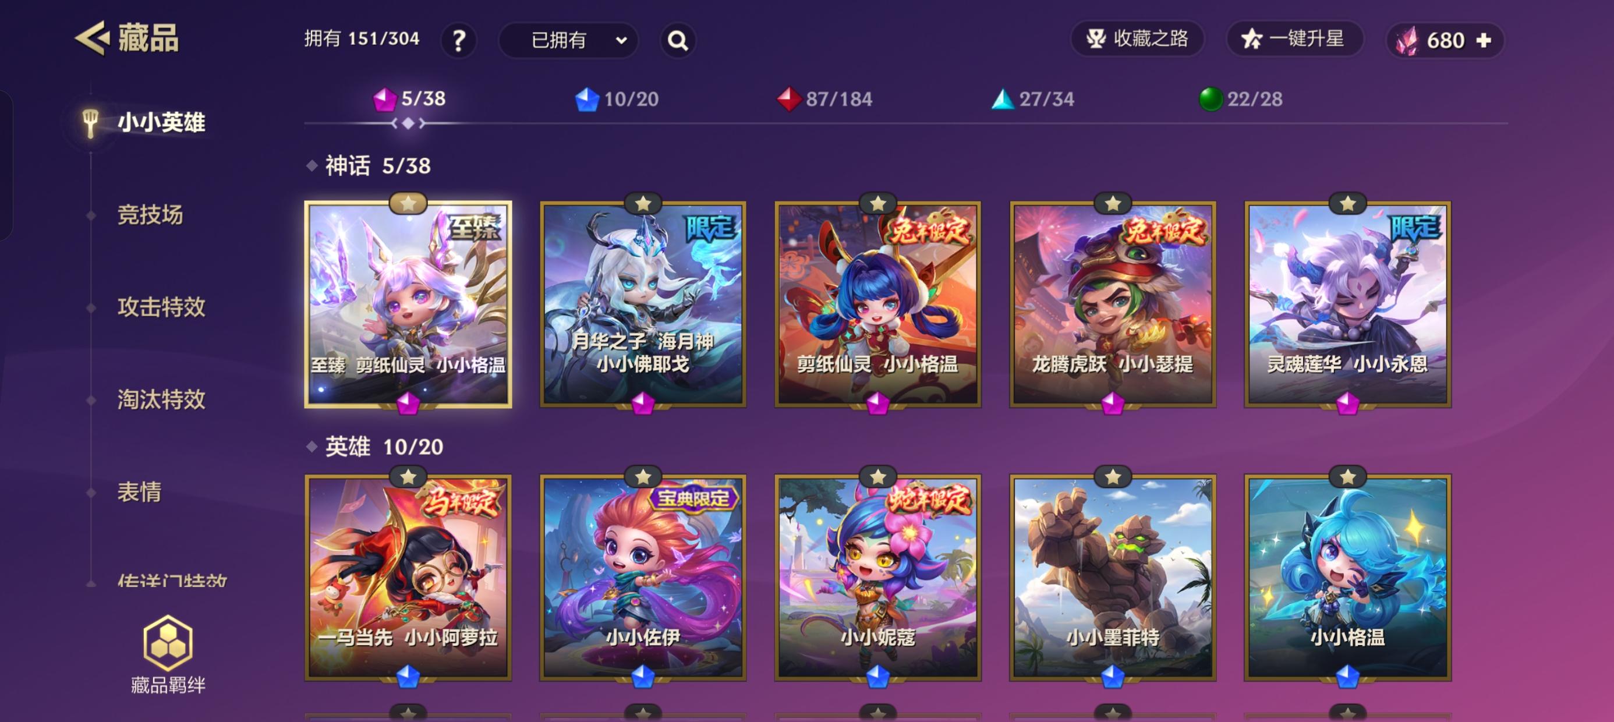Select the green orb 22/28 rarity filter

tap(1240, 99)
